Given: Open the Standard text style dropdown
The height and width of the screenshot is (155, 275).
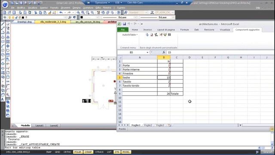Looking at the screenshot, I should (146, 12).
